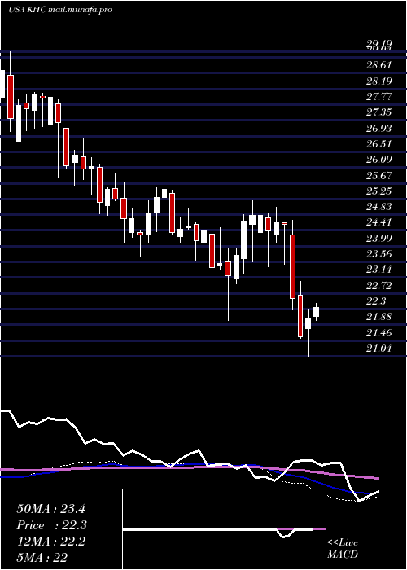The image size is (407, 570).
Task: Click the 28.19 price axis label
Action: tap(379, 81)
